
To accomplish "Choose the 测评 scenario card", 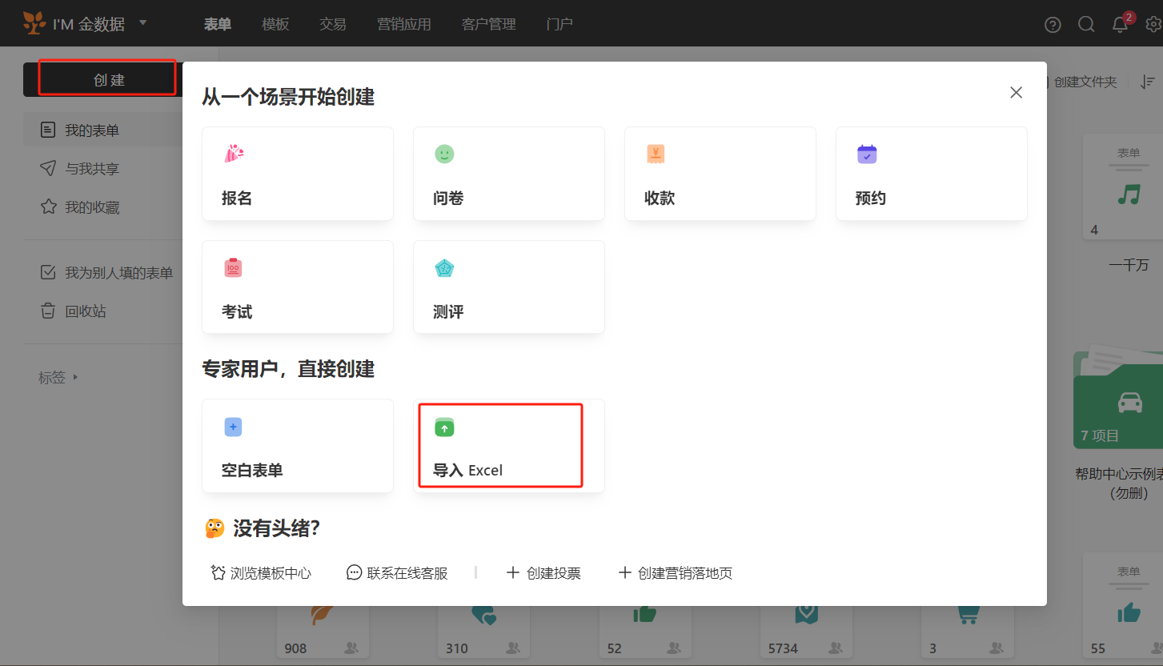I will click(x=509, y=287).
